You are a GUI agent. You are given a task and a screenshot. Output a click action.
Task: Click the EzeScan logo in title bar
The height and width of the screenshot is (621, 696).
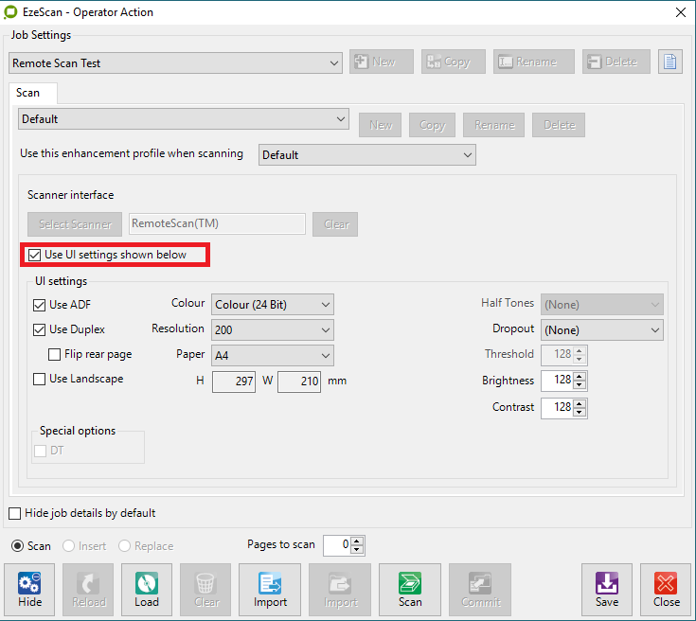point(12,12)
